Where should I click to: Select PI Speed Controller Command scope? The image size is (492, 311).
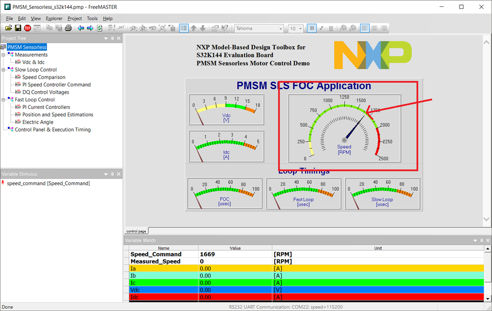click(x=57, y=85)
